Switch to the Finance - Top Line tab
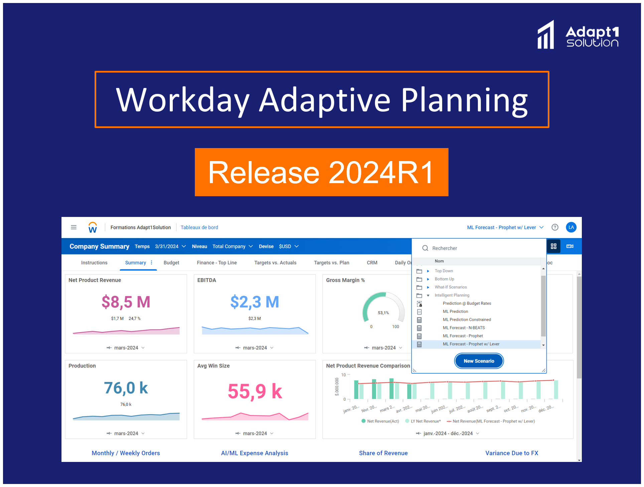The image size is (644, 487). (x=217, y=263)
